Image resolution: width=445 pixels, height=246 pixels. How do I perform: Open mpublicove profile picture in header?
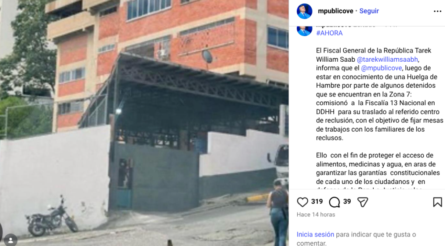305,11
